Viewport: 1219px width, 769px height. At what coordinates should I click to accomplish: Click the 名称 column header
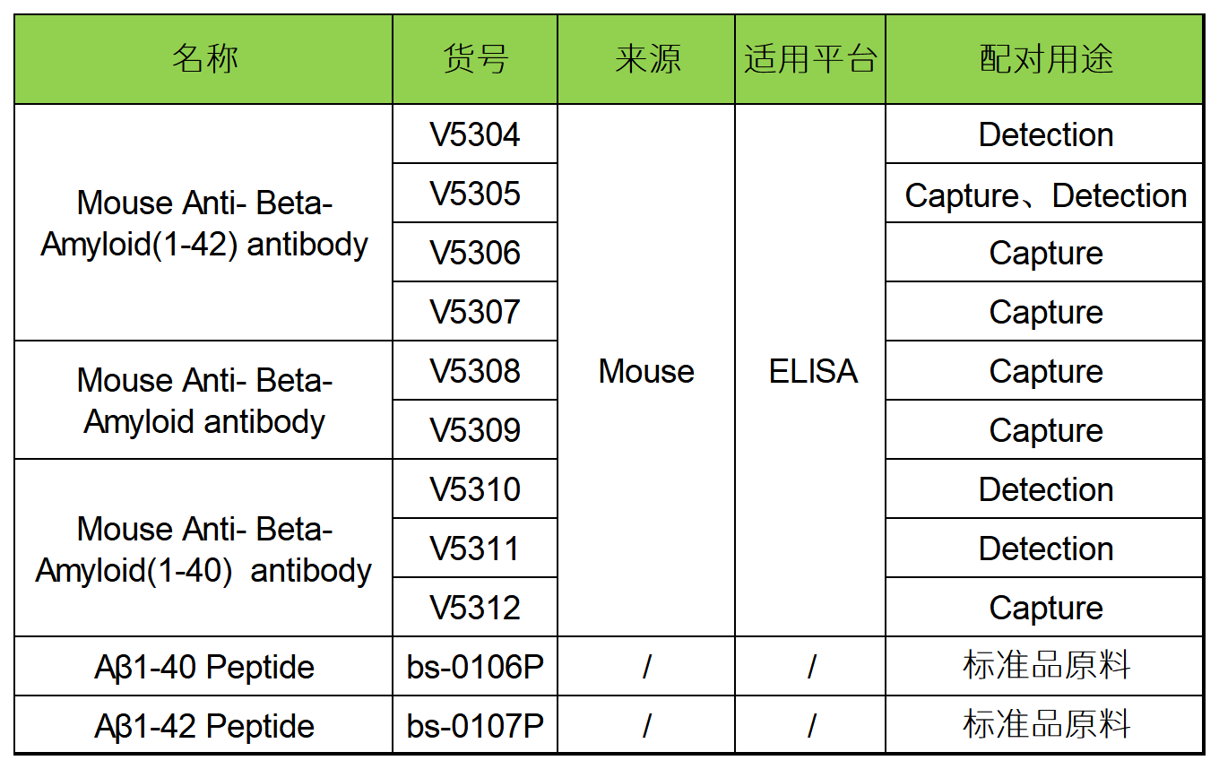point(204,60)
